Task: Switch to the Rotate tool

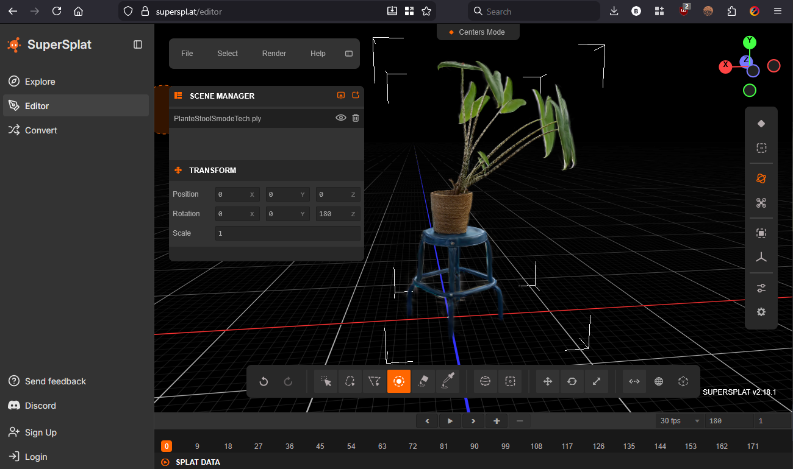Action: (x=572, y=381)
